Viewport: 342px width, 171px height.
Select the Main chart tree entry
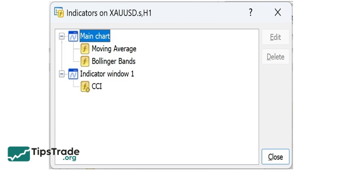tap(95, 36)
